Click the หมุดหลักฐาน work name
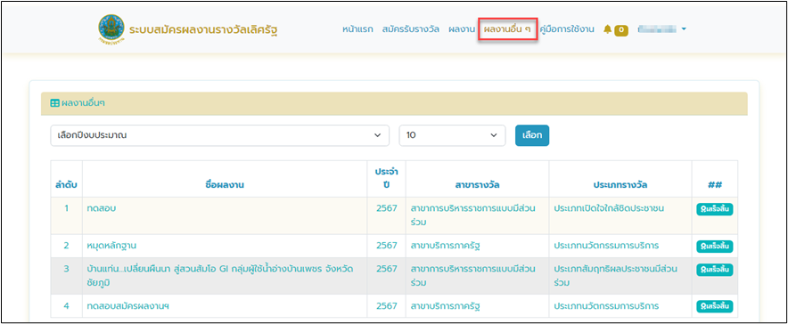The image size is (788, 324). point(111,246)
